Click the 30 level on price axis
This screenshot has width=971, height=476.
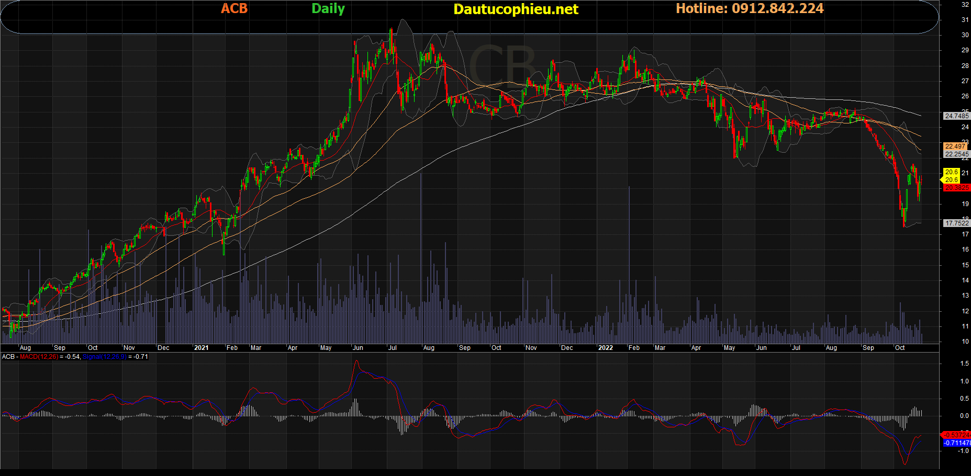965,35
